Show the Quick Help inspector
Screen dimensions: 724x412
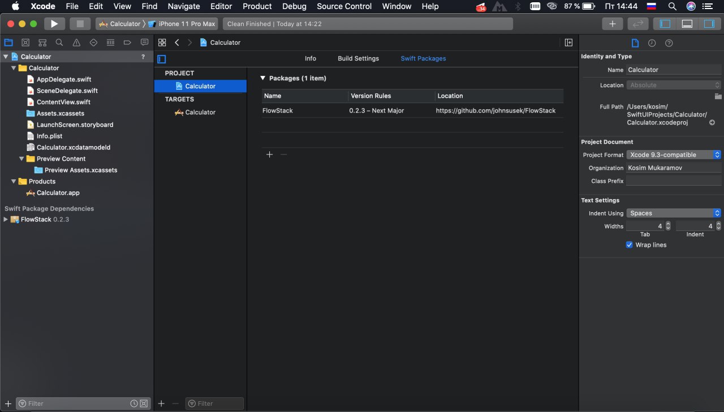(669, 43)
